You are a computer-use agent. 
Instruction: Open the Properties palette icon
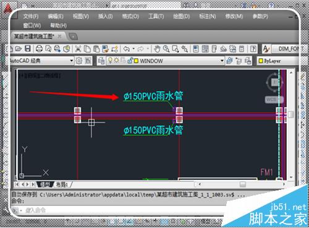tap(196, 49)
